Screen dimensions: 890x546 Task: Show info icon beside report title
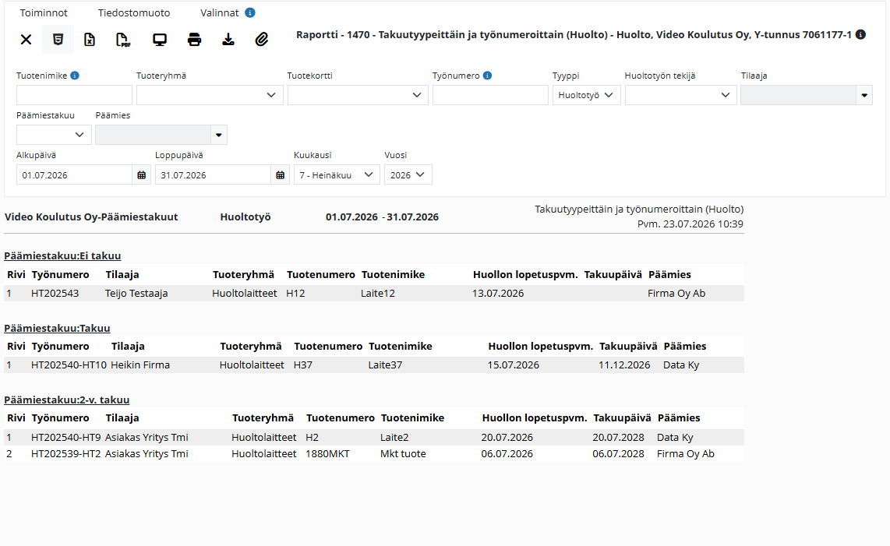click(860, 34)
